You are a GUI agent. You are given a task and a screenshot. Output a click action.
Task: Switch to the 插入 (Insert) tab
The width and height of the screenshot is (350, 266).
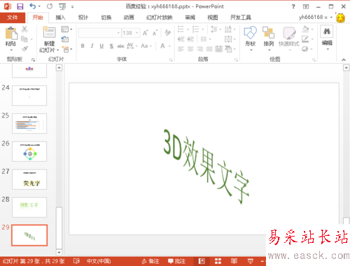tap(60, 17)
